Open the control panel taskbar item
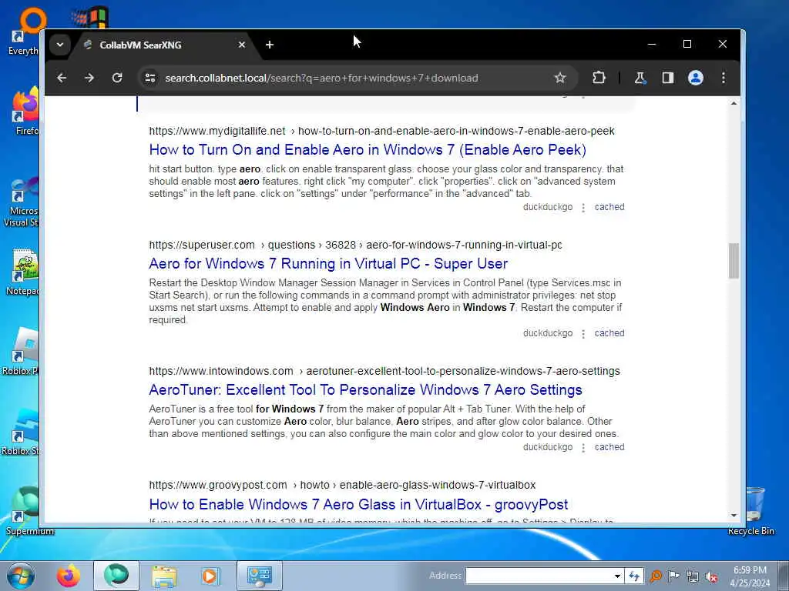 click(x=260, y=576)
